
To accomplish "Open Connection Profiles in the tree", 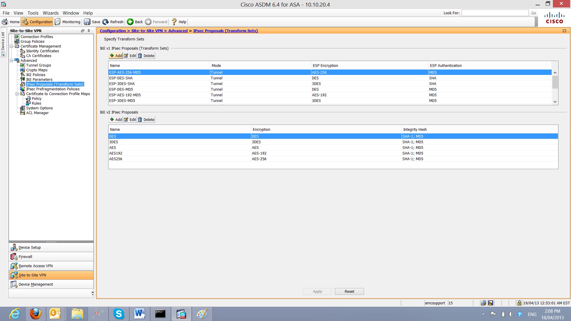I will pyautogui.click(x=37, y=37).
